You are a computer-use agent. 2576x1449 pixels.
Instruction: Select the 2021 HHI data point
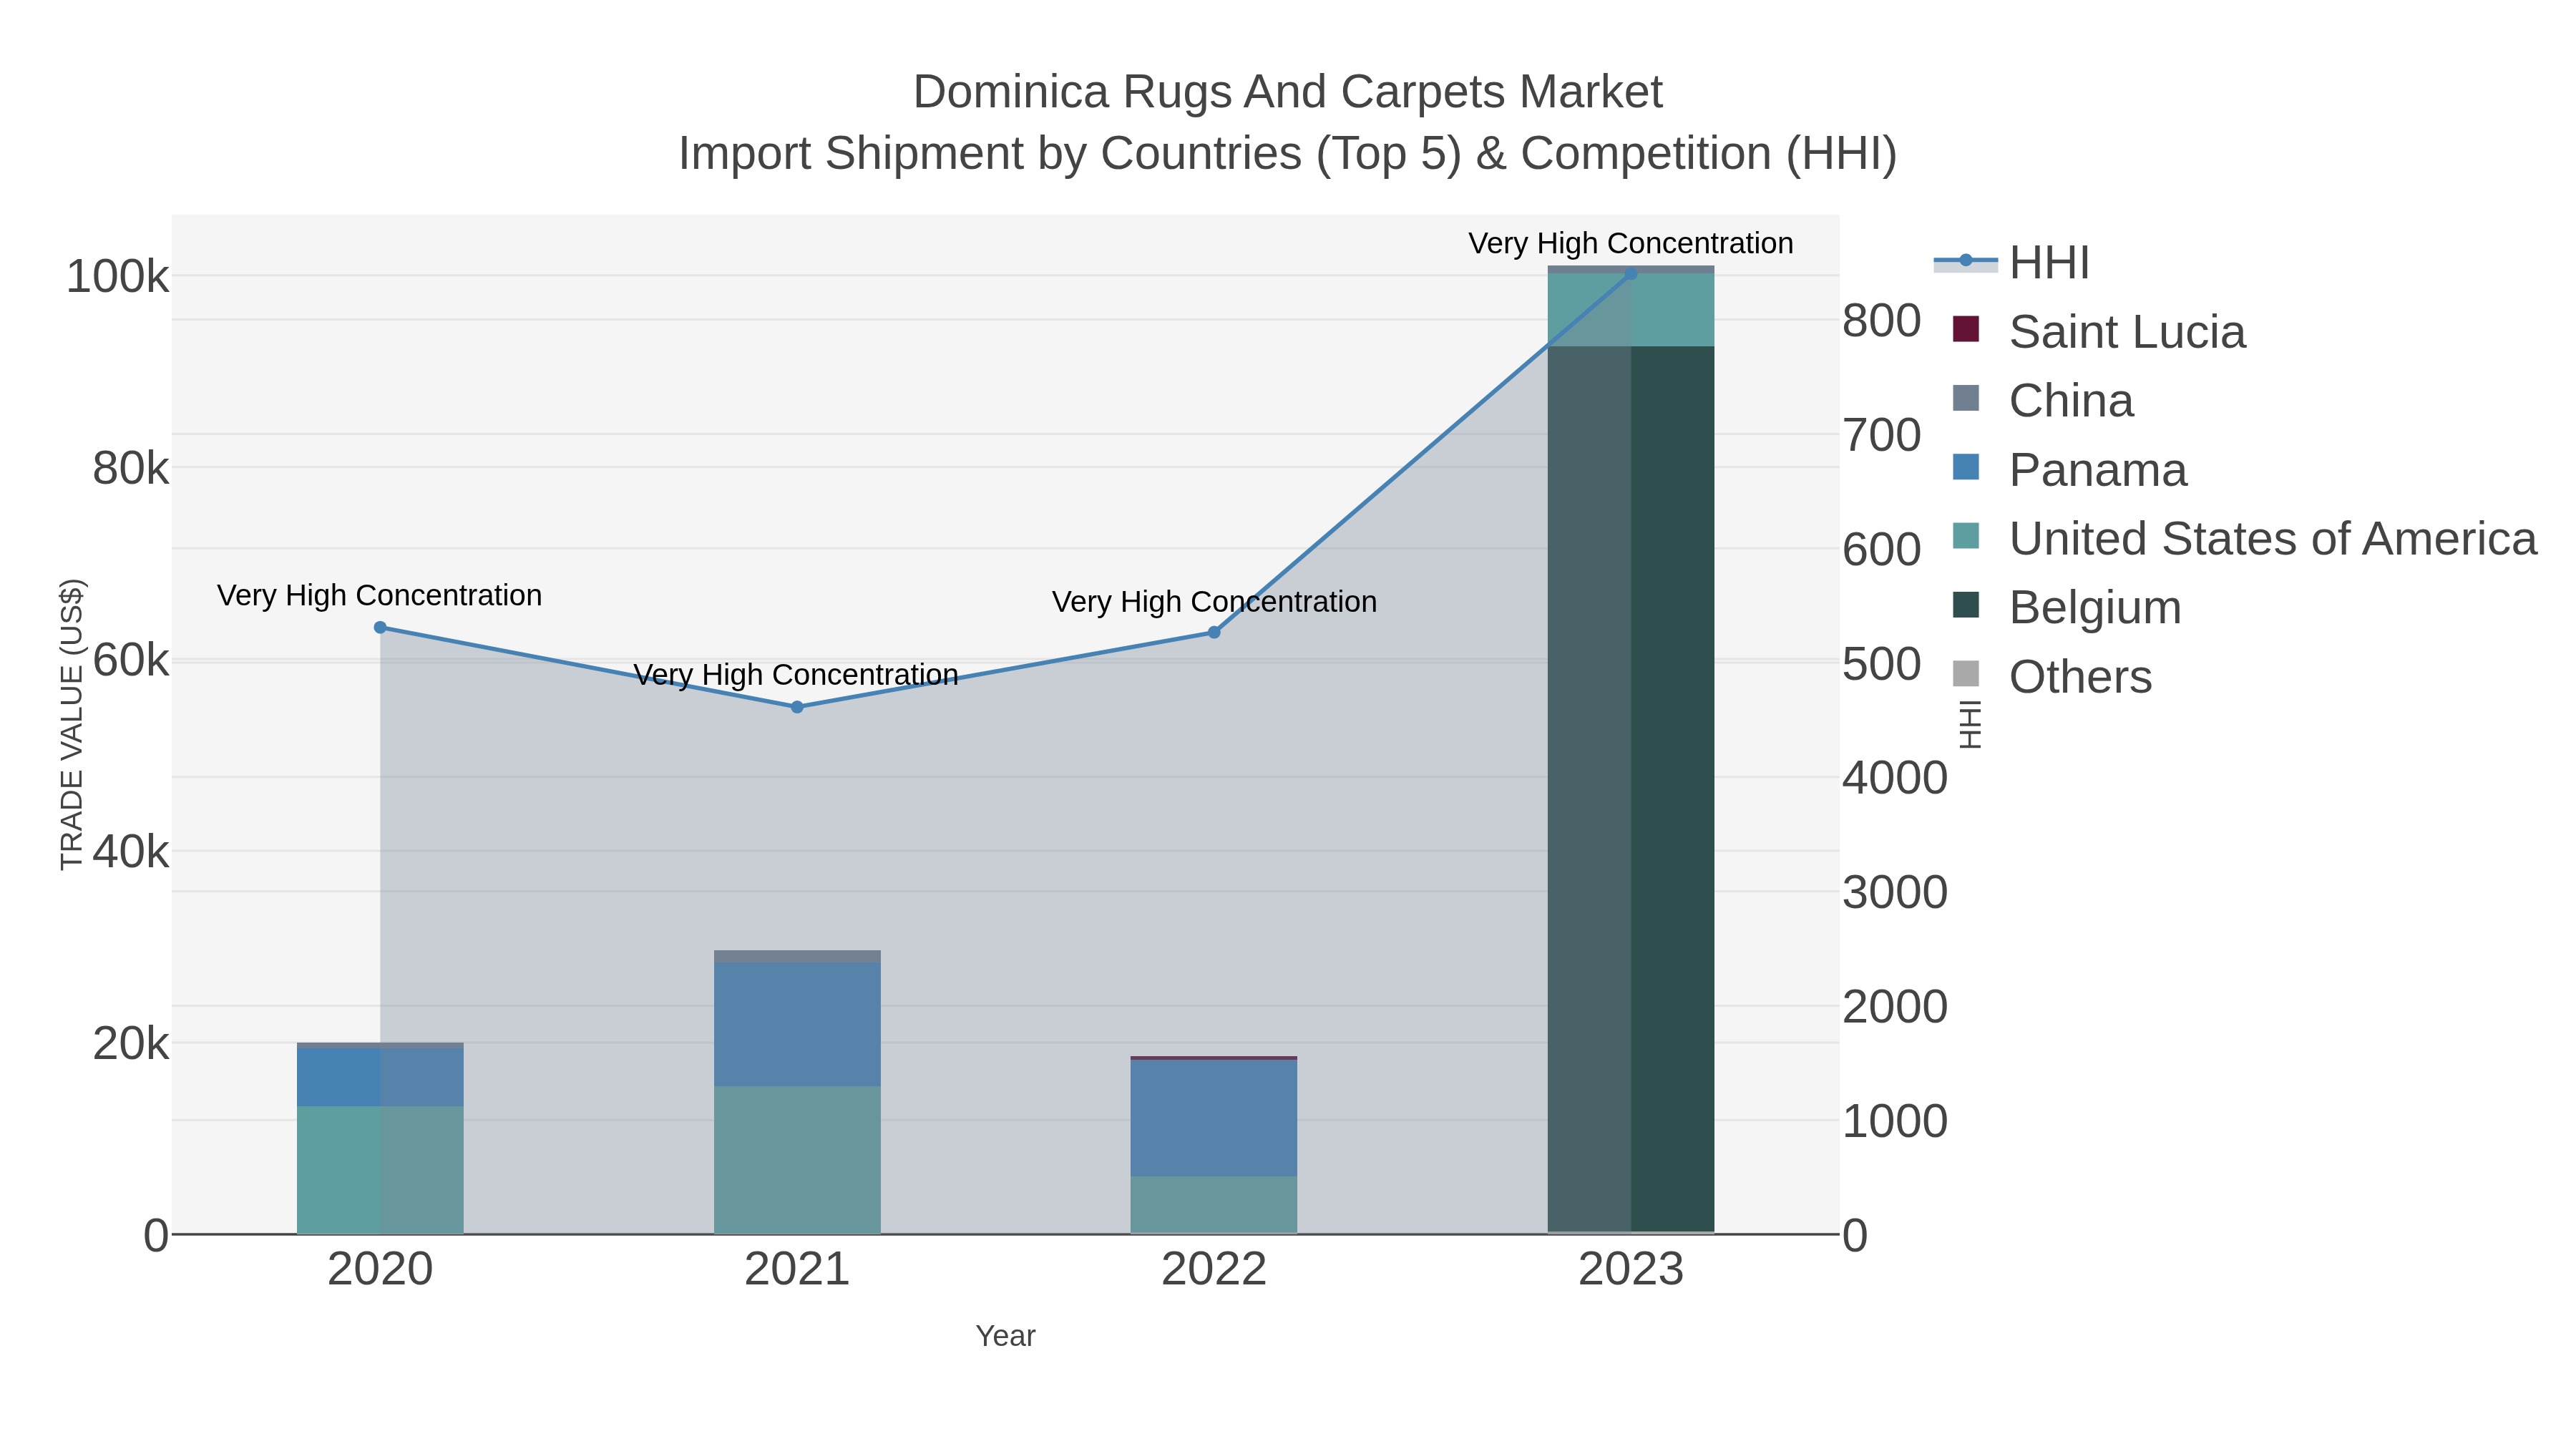pos(797,707)
